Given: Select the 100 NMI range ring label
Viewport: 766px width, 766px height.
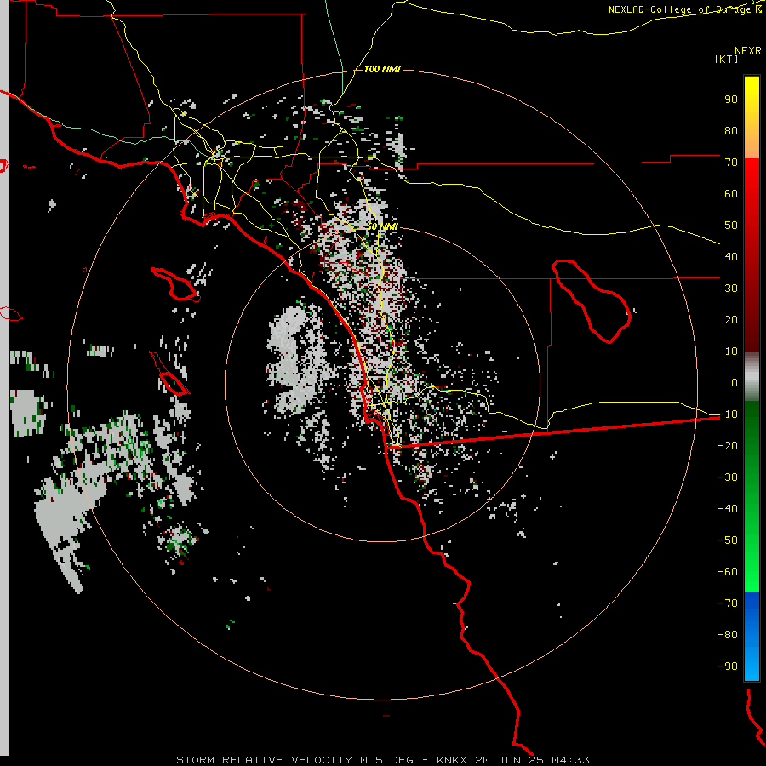Looking at the screenshot, I should click(382, 70).
